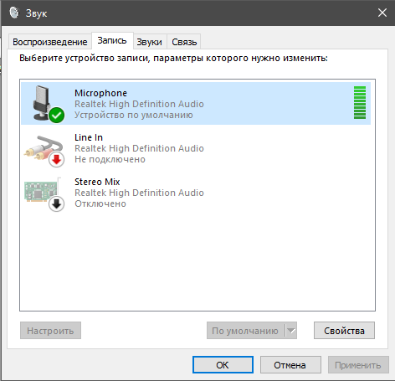Select the Stereo Mix device name
This screenshot has height=381, width=395.
pyautogui.click(x=97, y=182)
